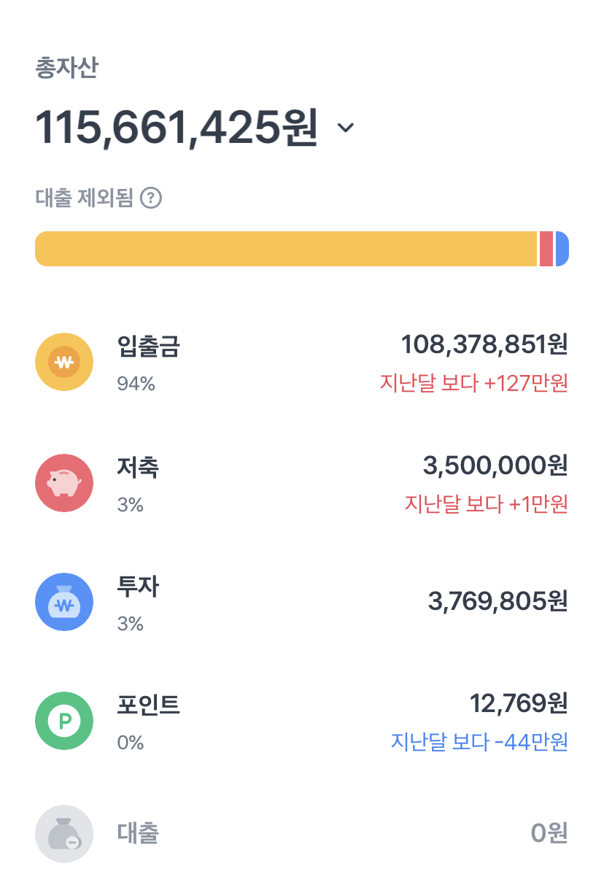Click the 지난달 보다 -44만원 change text
604x885 pixels.
[479, 742]
